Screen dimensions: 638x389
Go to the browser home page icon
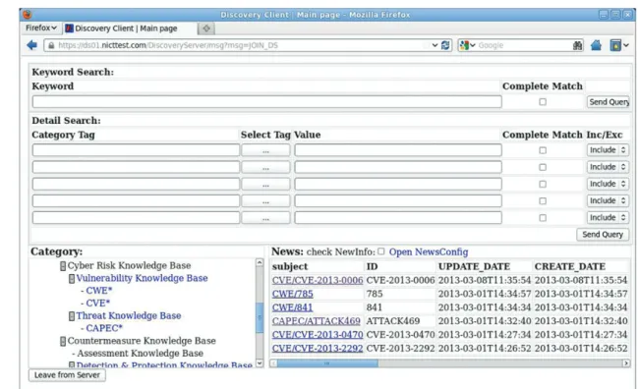[596, 45]
